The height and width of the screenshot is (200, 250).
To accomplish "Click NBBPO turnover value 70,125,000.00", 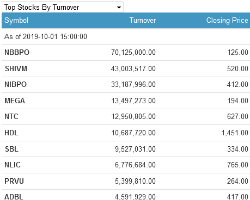I will coord(133,52).
